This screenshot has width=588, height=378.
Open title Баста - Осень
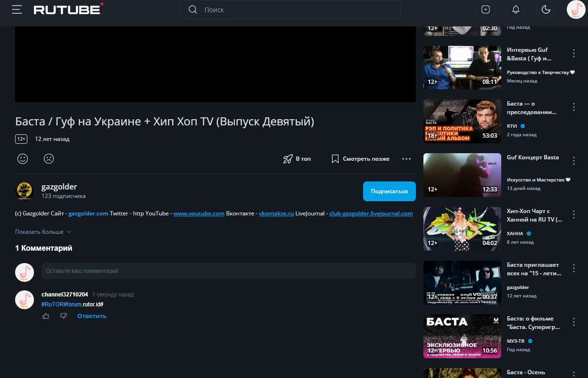pyautogui.click(x=526, y=372)
